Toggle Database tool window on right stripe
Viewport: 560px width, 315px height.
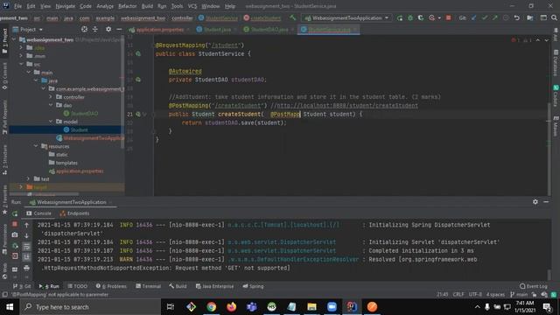point(556,63)
